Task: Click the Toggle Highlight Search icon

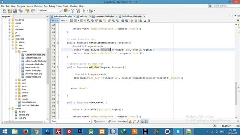Action: (100, 21)
